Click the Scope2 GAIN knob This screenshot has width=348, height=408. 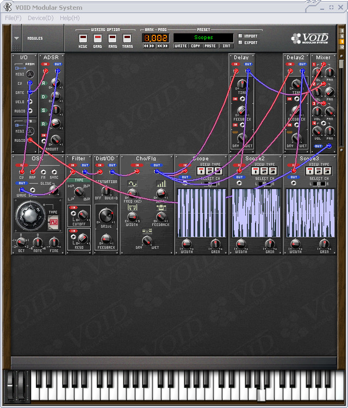tap(270, 244)
